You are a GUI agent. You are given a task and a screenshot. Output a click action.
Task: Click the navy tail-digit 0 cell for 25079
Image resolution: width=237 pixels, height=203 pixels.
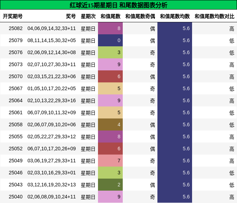tap(110, 40)
